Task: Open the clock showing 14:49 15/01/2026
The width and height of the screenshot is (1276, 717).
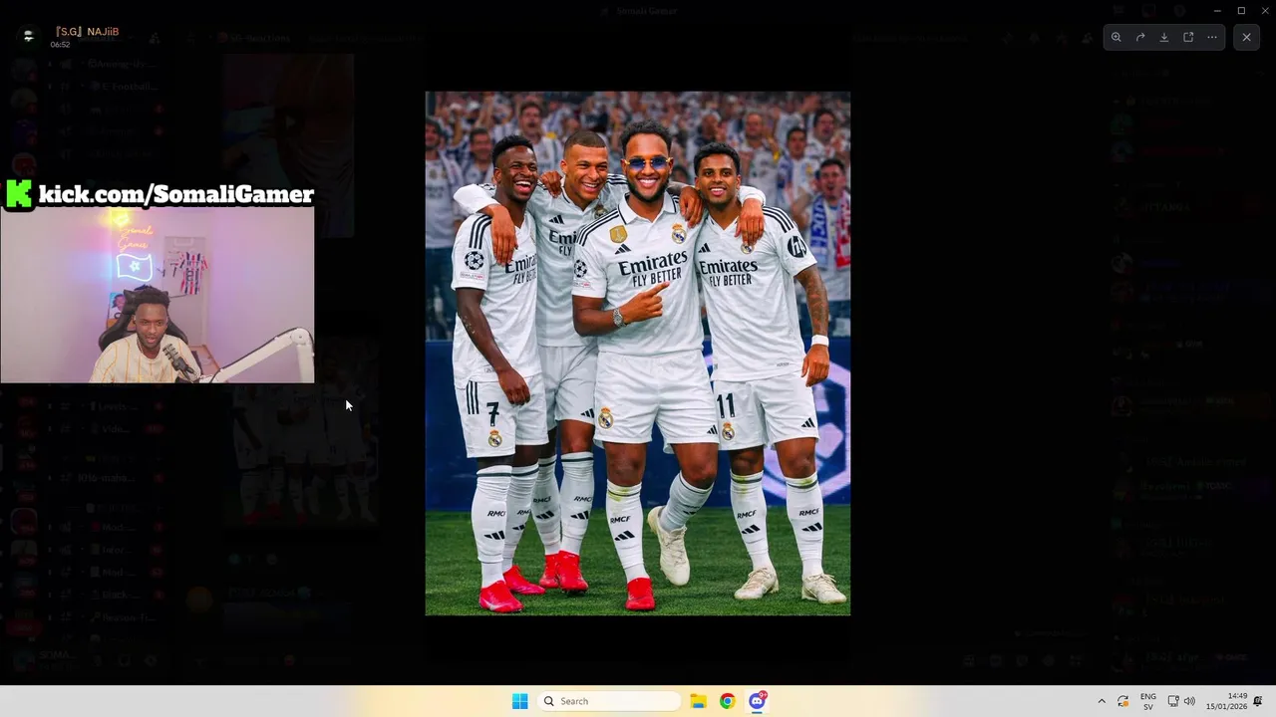Action: (x=1226, y=701)
